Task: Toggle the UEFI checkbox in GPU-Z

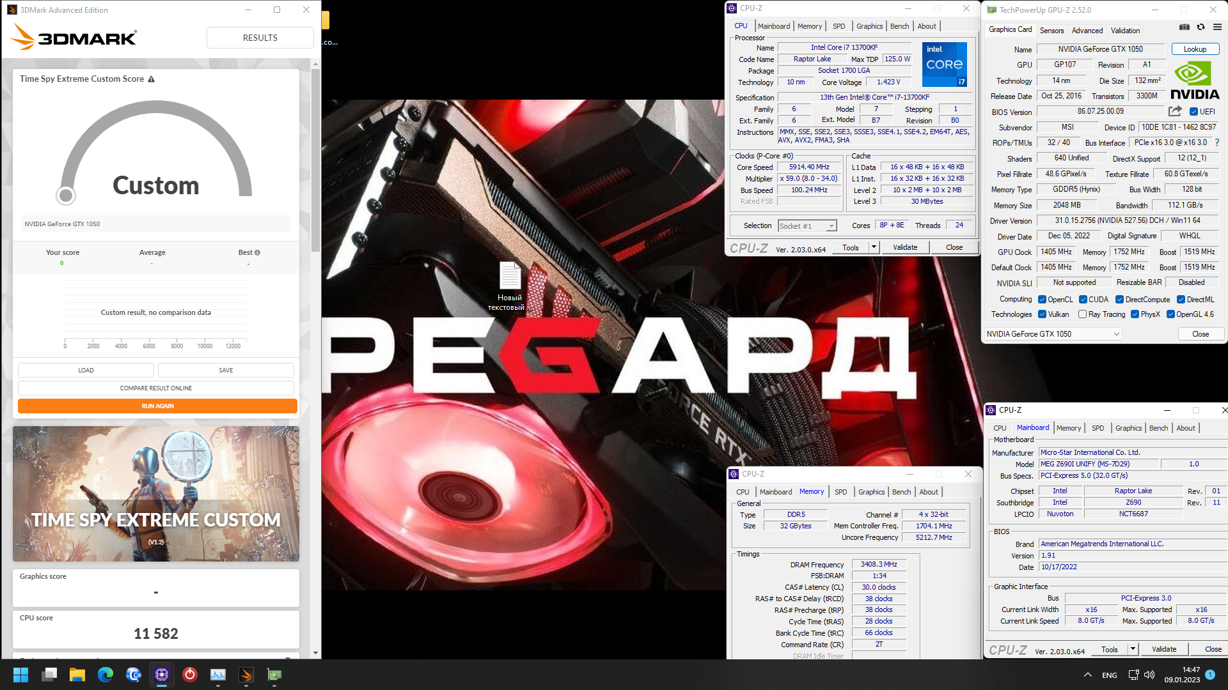Action: click(1193, 112)
